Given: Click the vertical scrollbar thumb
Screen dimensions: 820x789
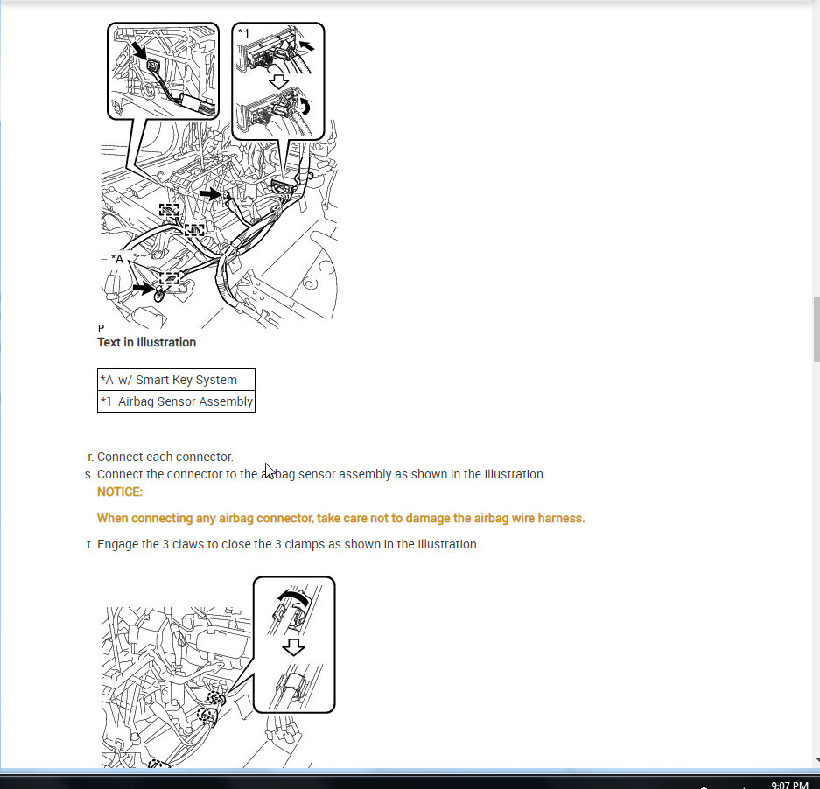Looking at the screenshot, I should tap(816, 330).
